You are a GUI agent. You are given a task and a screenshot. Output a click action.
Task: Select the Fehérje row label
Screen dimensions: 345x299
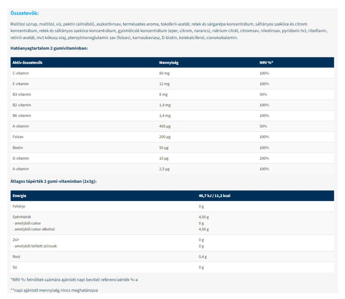point(19,206)
